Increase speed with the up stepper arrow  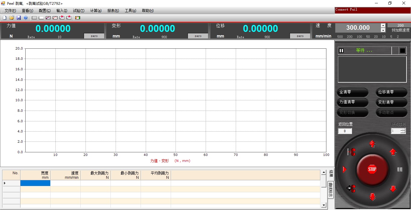pyautogui.click(x=383, y=26)
